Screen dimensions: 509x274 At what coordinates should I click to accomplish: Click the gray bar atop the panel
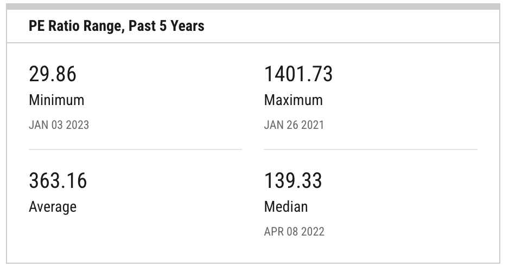253,6
